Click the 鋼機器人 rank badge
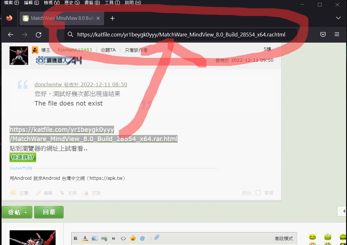The image size is (347, 245). [59, 60]
